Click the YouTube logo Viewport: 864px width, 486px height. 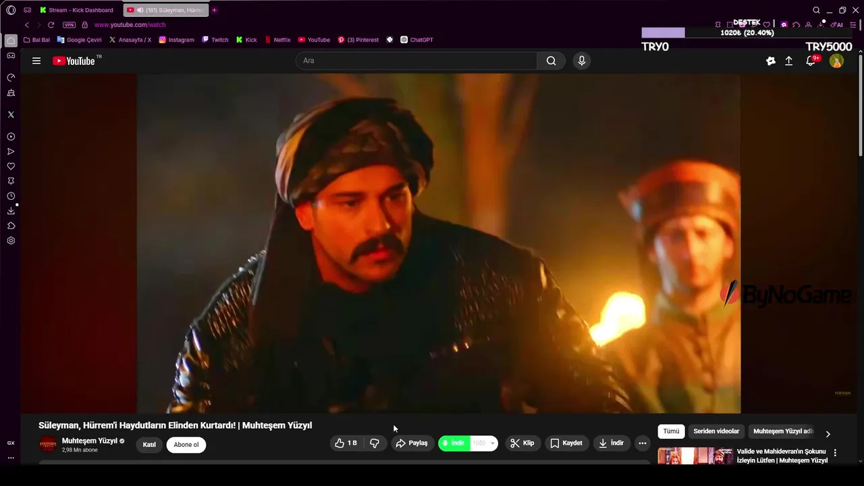coord(74,61)
